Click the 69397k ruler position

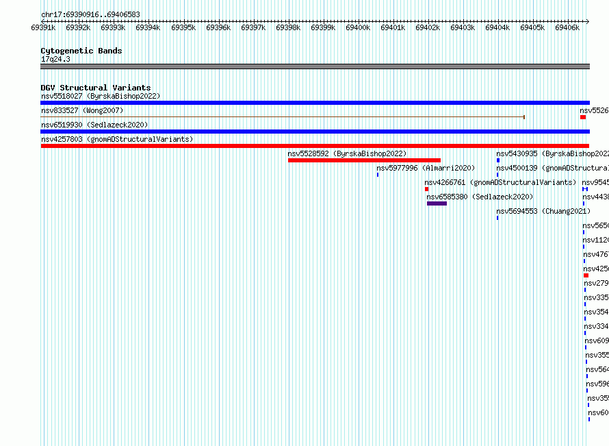pyautogui.click(x=253, y=27)
